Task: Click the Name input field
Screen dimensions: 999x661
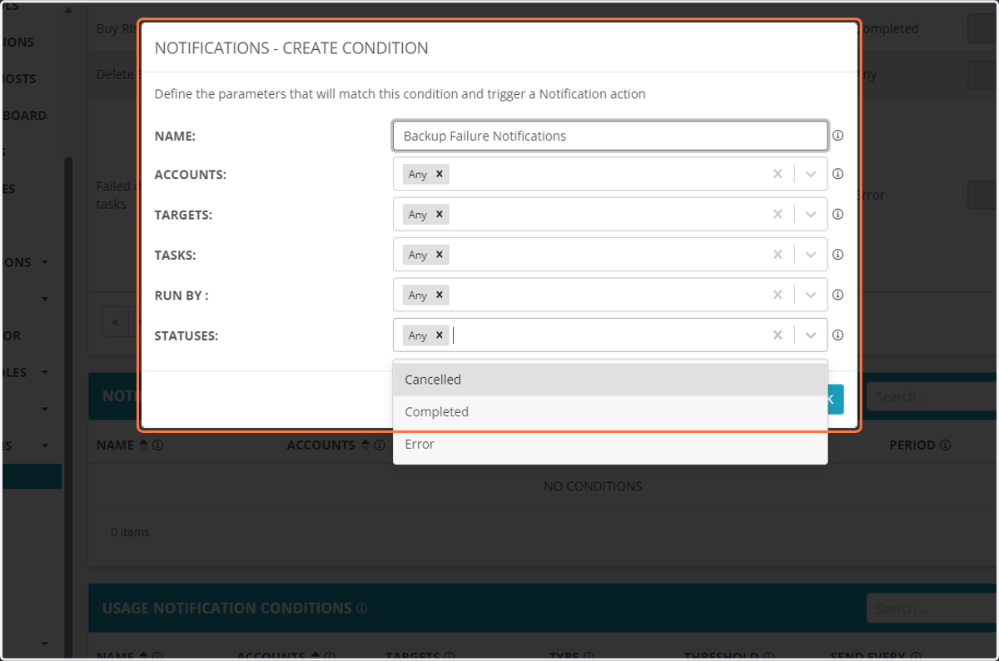Action: pyautogui.click(x=610, y=136)
